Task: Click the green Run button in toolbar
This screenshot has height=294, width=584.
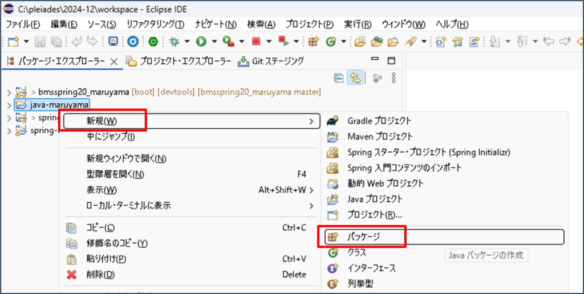Action: coord(201,41)
